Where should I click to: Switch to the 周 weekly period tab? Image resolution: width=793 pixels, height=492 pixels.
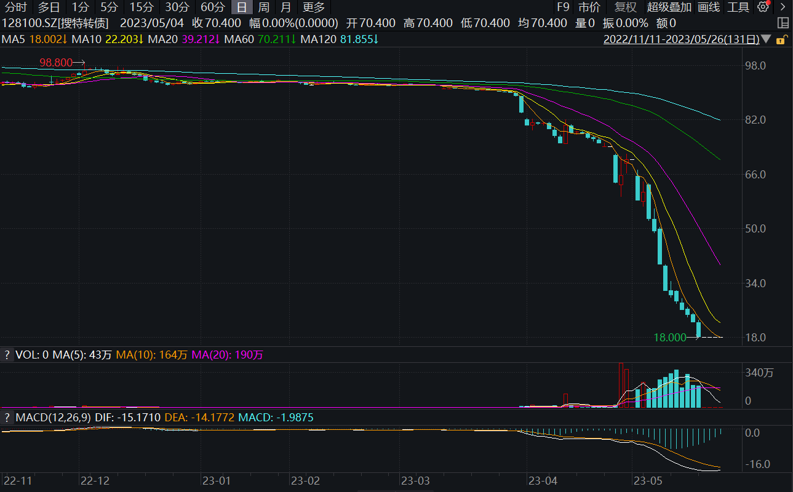tap(263, 7)
